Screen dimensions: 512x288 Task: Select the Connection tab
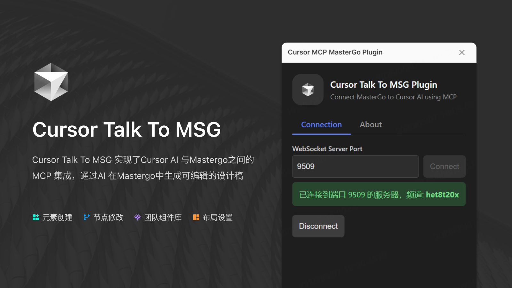321,125
